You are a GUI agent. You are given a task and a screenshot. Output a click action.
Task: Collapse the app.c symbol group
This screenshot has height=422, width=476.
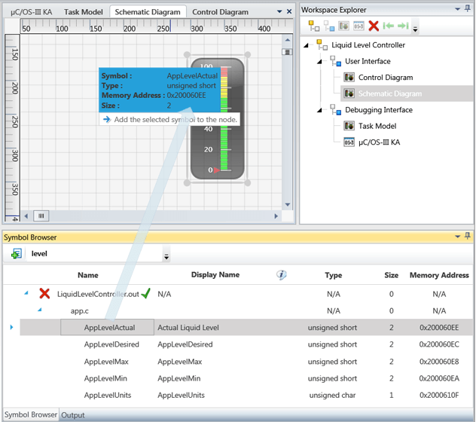pos(40,310)
